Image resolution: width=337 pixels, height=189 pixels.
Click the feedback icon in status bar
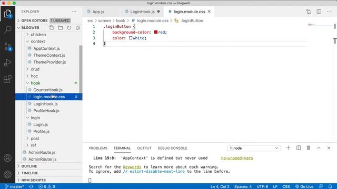coord(321,187)
